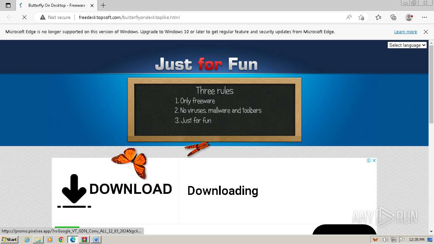Click the small butterfly under chalkboard
This screenshot has width=434, height=244.
[197, 149]
